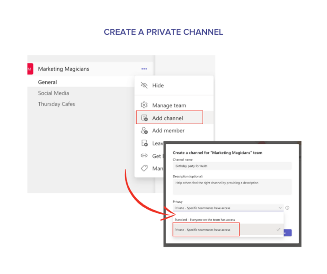Expand the Privacy dropdown chevron
The height and width of the screenshot is (274, 327).
tap(280, 208)
